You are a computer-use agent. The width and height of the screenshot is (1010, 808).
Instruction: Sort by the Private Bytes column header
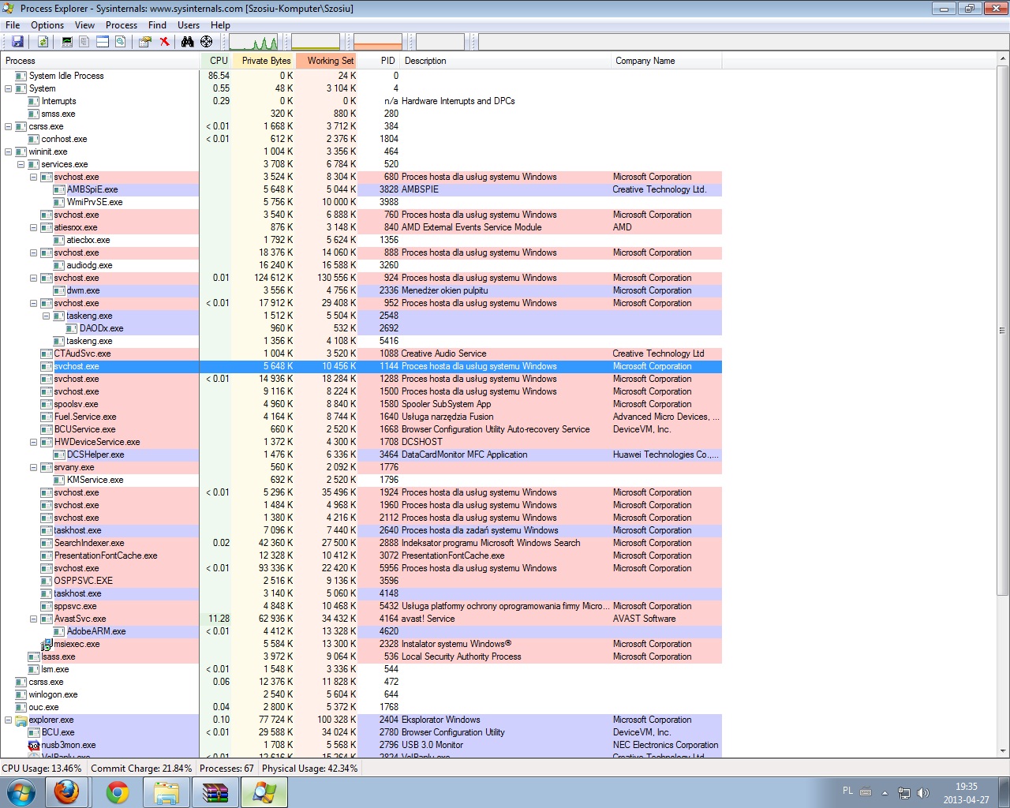(264, 61)
